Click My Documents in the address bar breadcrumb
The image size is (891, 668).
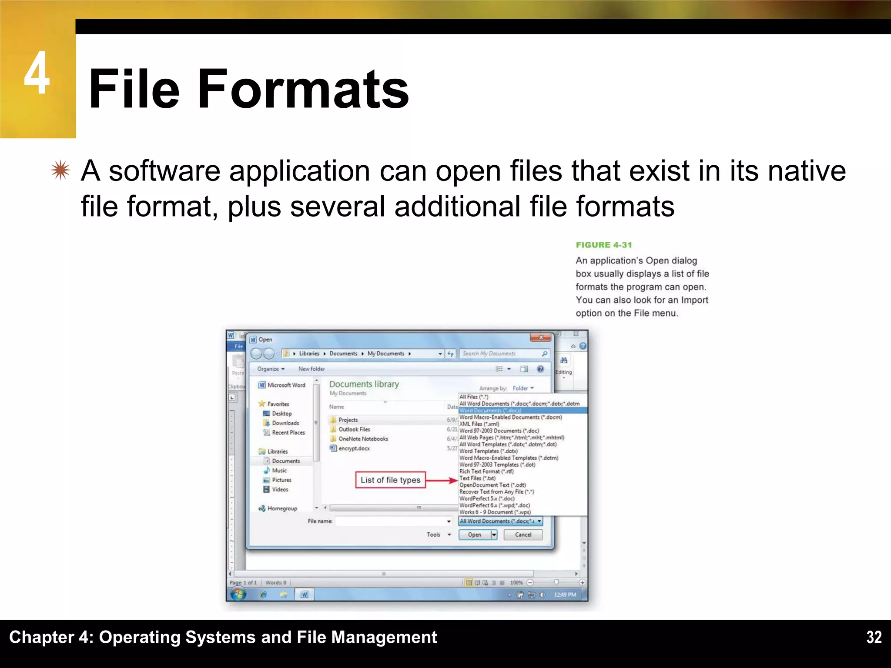(385, 354)
